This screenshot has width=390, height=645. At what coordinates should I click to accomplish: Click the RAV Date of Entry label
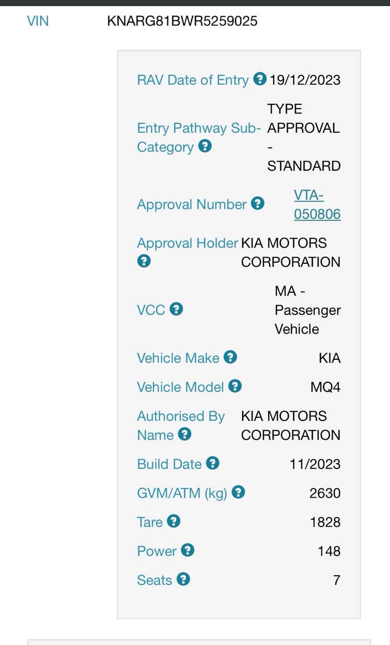pos(193,80)
